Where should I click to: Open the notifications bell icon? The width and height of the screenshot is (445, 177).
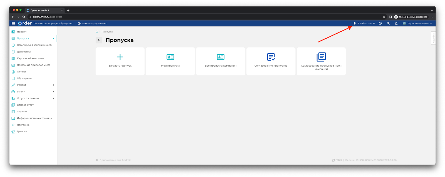[x=396, y=24]
